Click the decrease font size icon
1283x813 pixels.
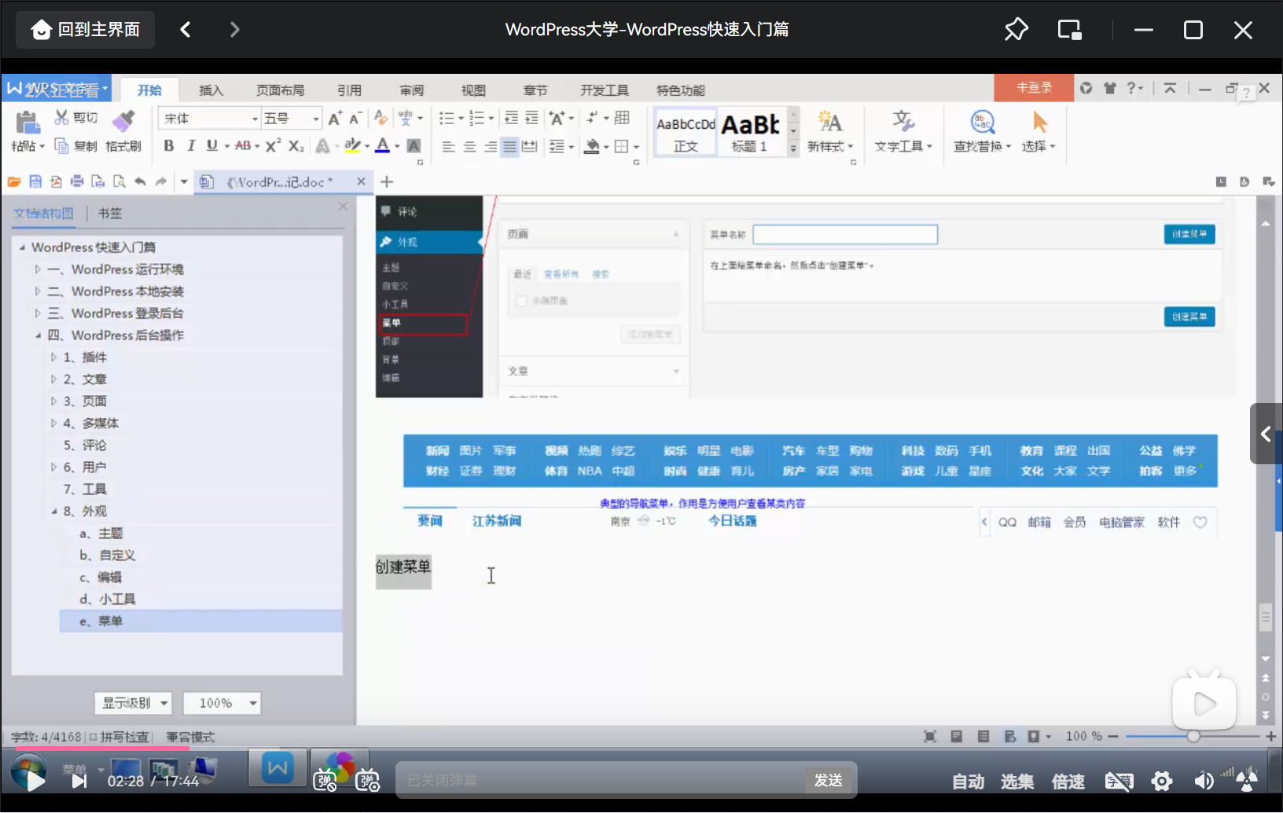pyautogui.click(x=355, y=119)
